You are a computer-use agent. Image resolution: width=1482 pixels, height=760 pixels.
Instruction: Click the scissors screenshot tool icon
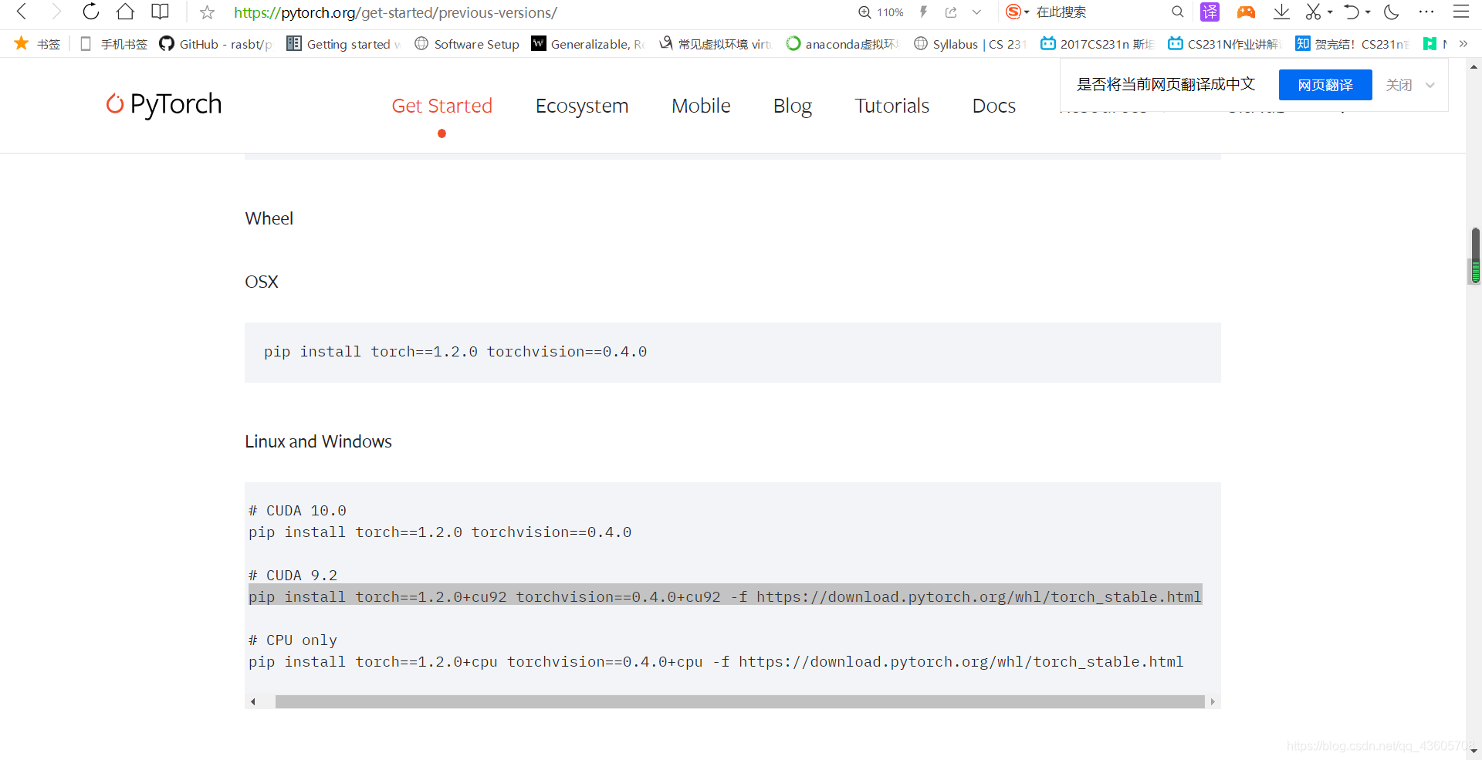pos(1313,12)
